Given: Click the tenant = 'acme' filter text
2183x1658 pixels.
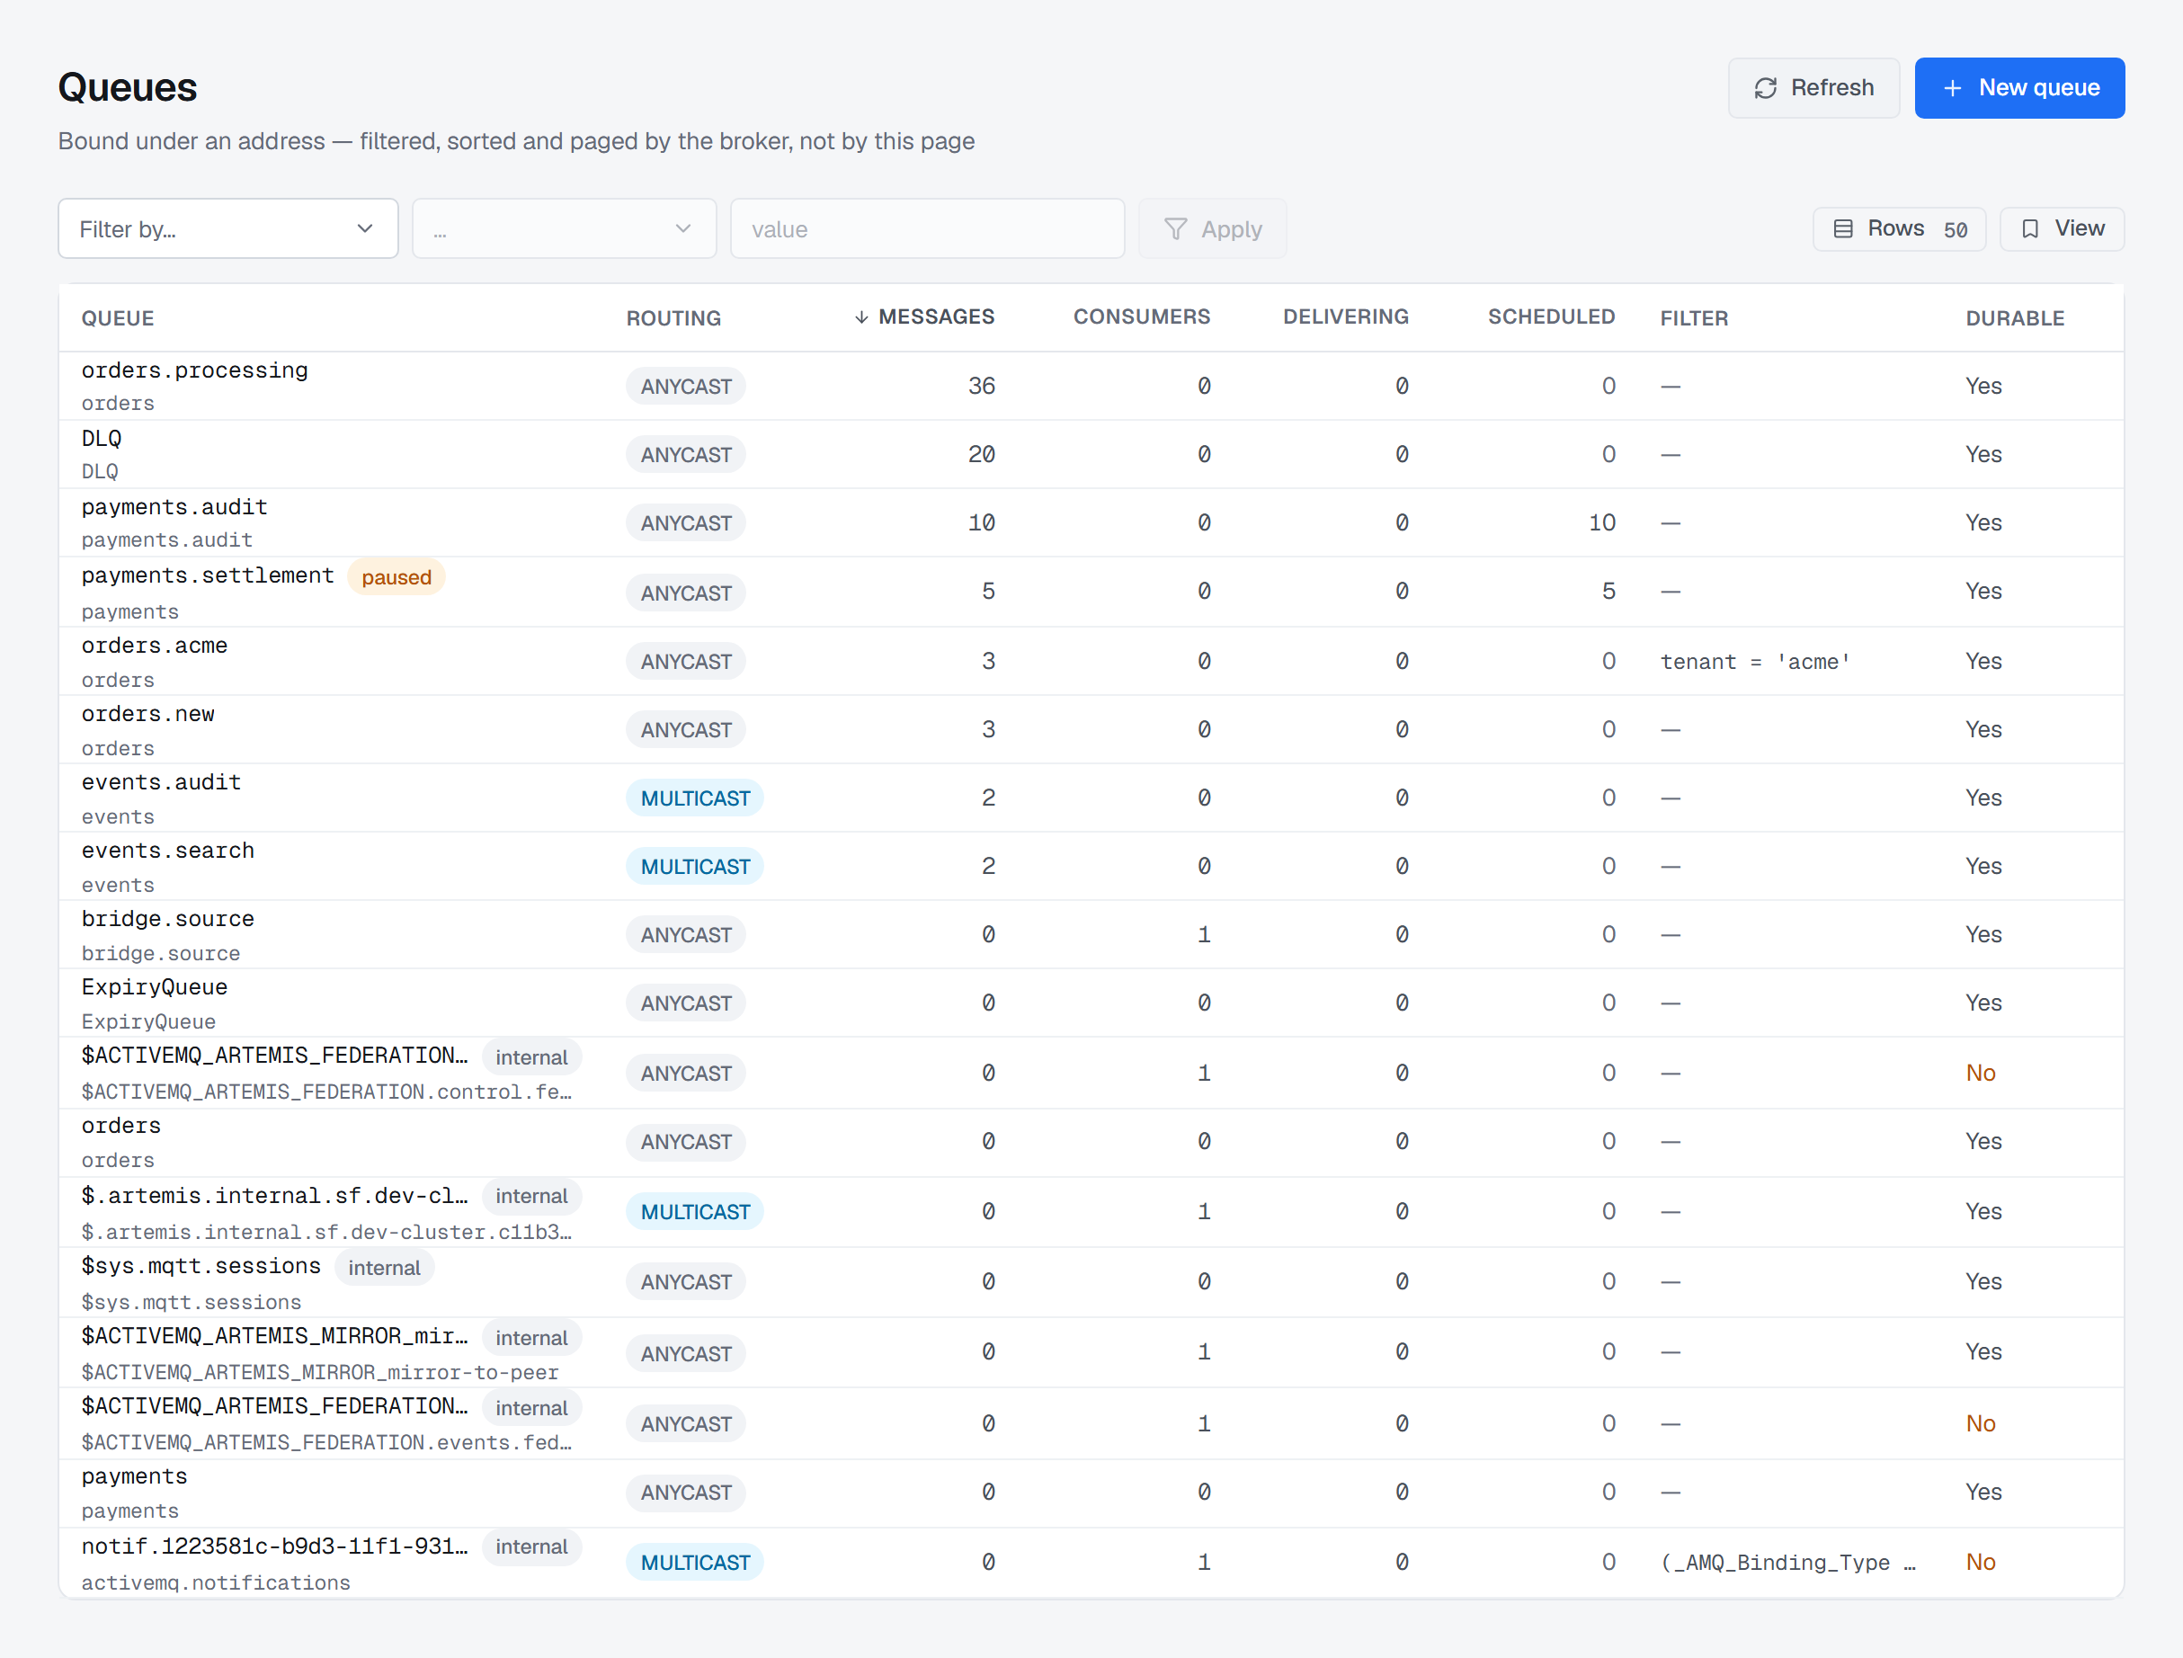Looking at the screenshot, I should [1755, 661].
